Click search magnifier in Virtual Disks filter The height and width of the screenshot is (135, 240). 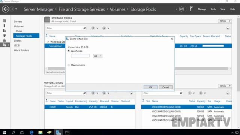tap(84, 93)
